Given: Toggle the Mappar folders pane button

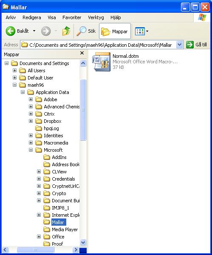Looking at the screenshot, I should [x=115, y=31].
